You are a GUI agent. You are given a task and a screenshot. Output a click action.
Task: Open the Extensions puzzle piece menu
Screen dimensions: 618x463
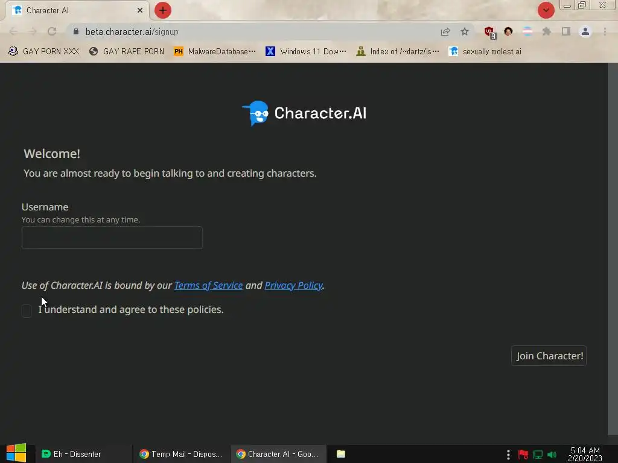[x=547, y=31]
